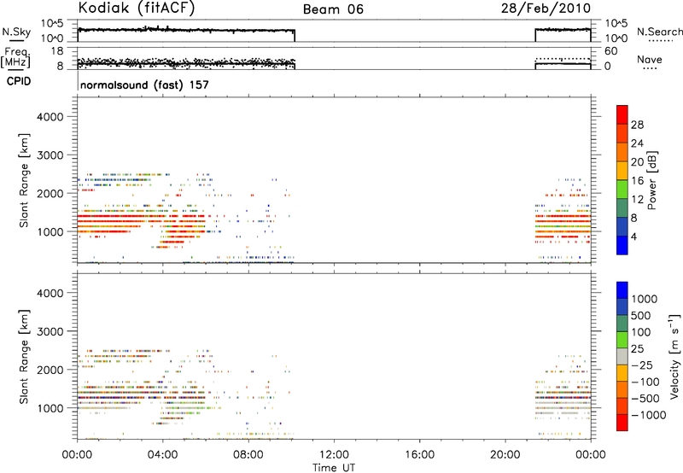Click the 'N.Sky' legend label
Viewport: 683px width, 473px height.
click(16, 32)
